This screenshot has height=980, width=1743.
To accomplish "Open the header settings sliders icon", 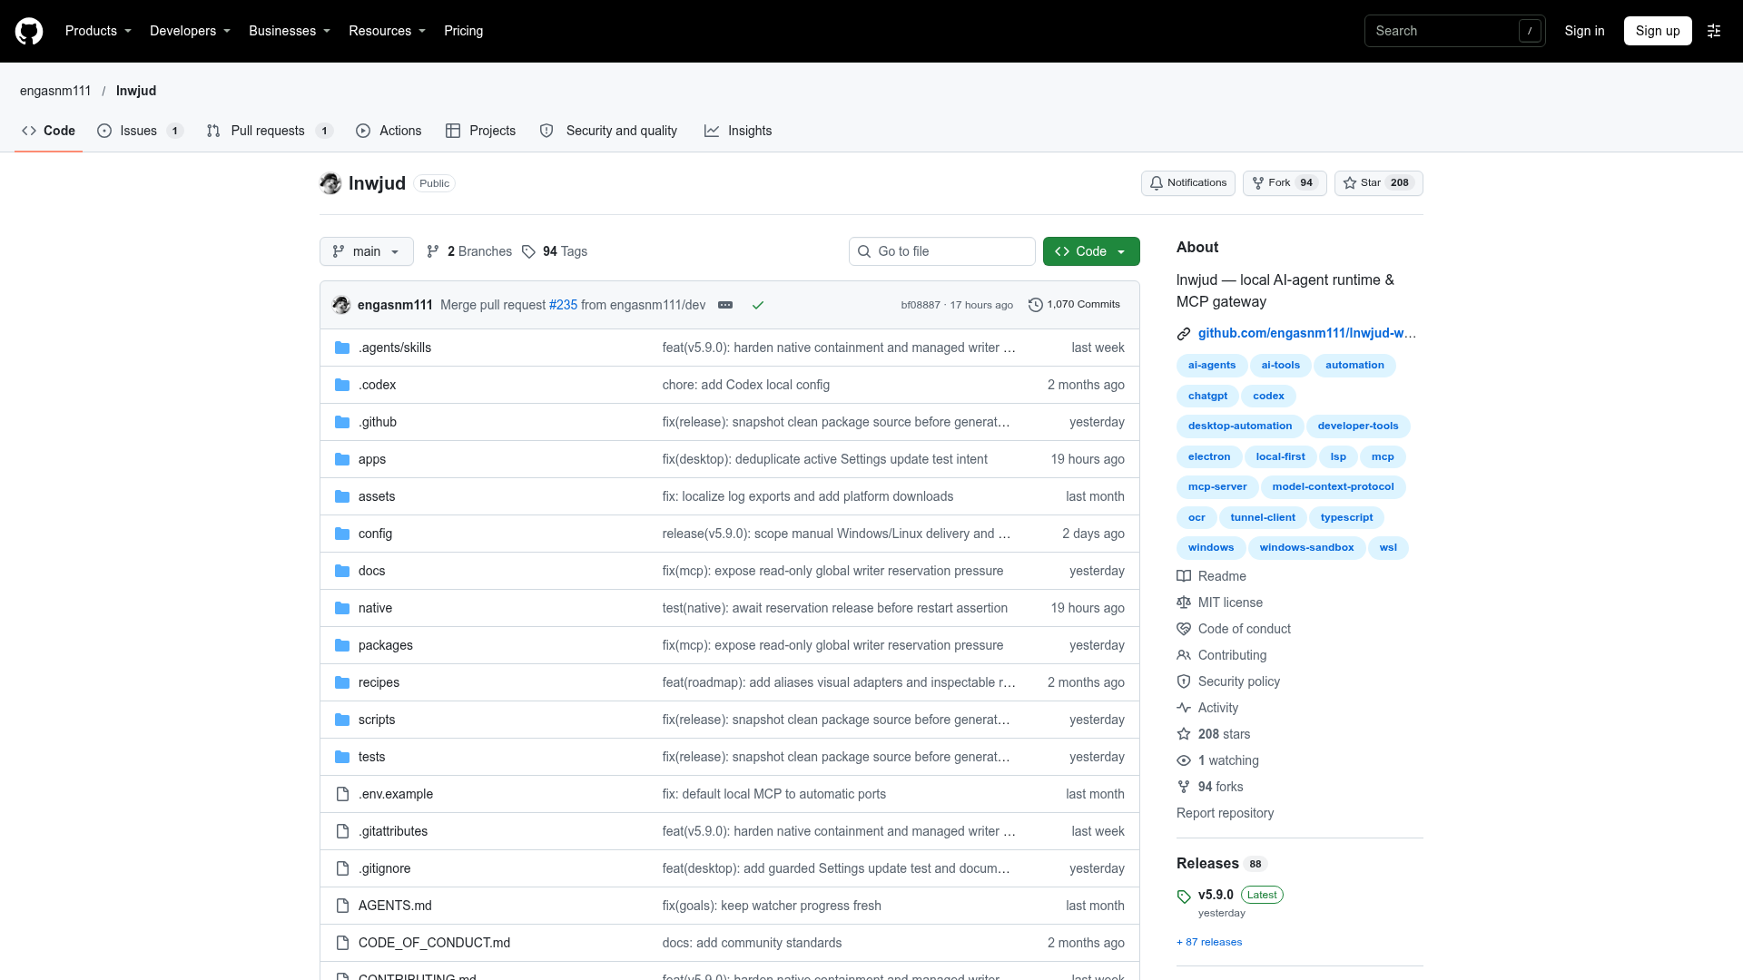I will (x=1714, y=31).
